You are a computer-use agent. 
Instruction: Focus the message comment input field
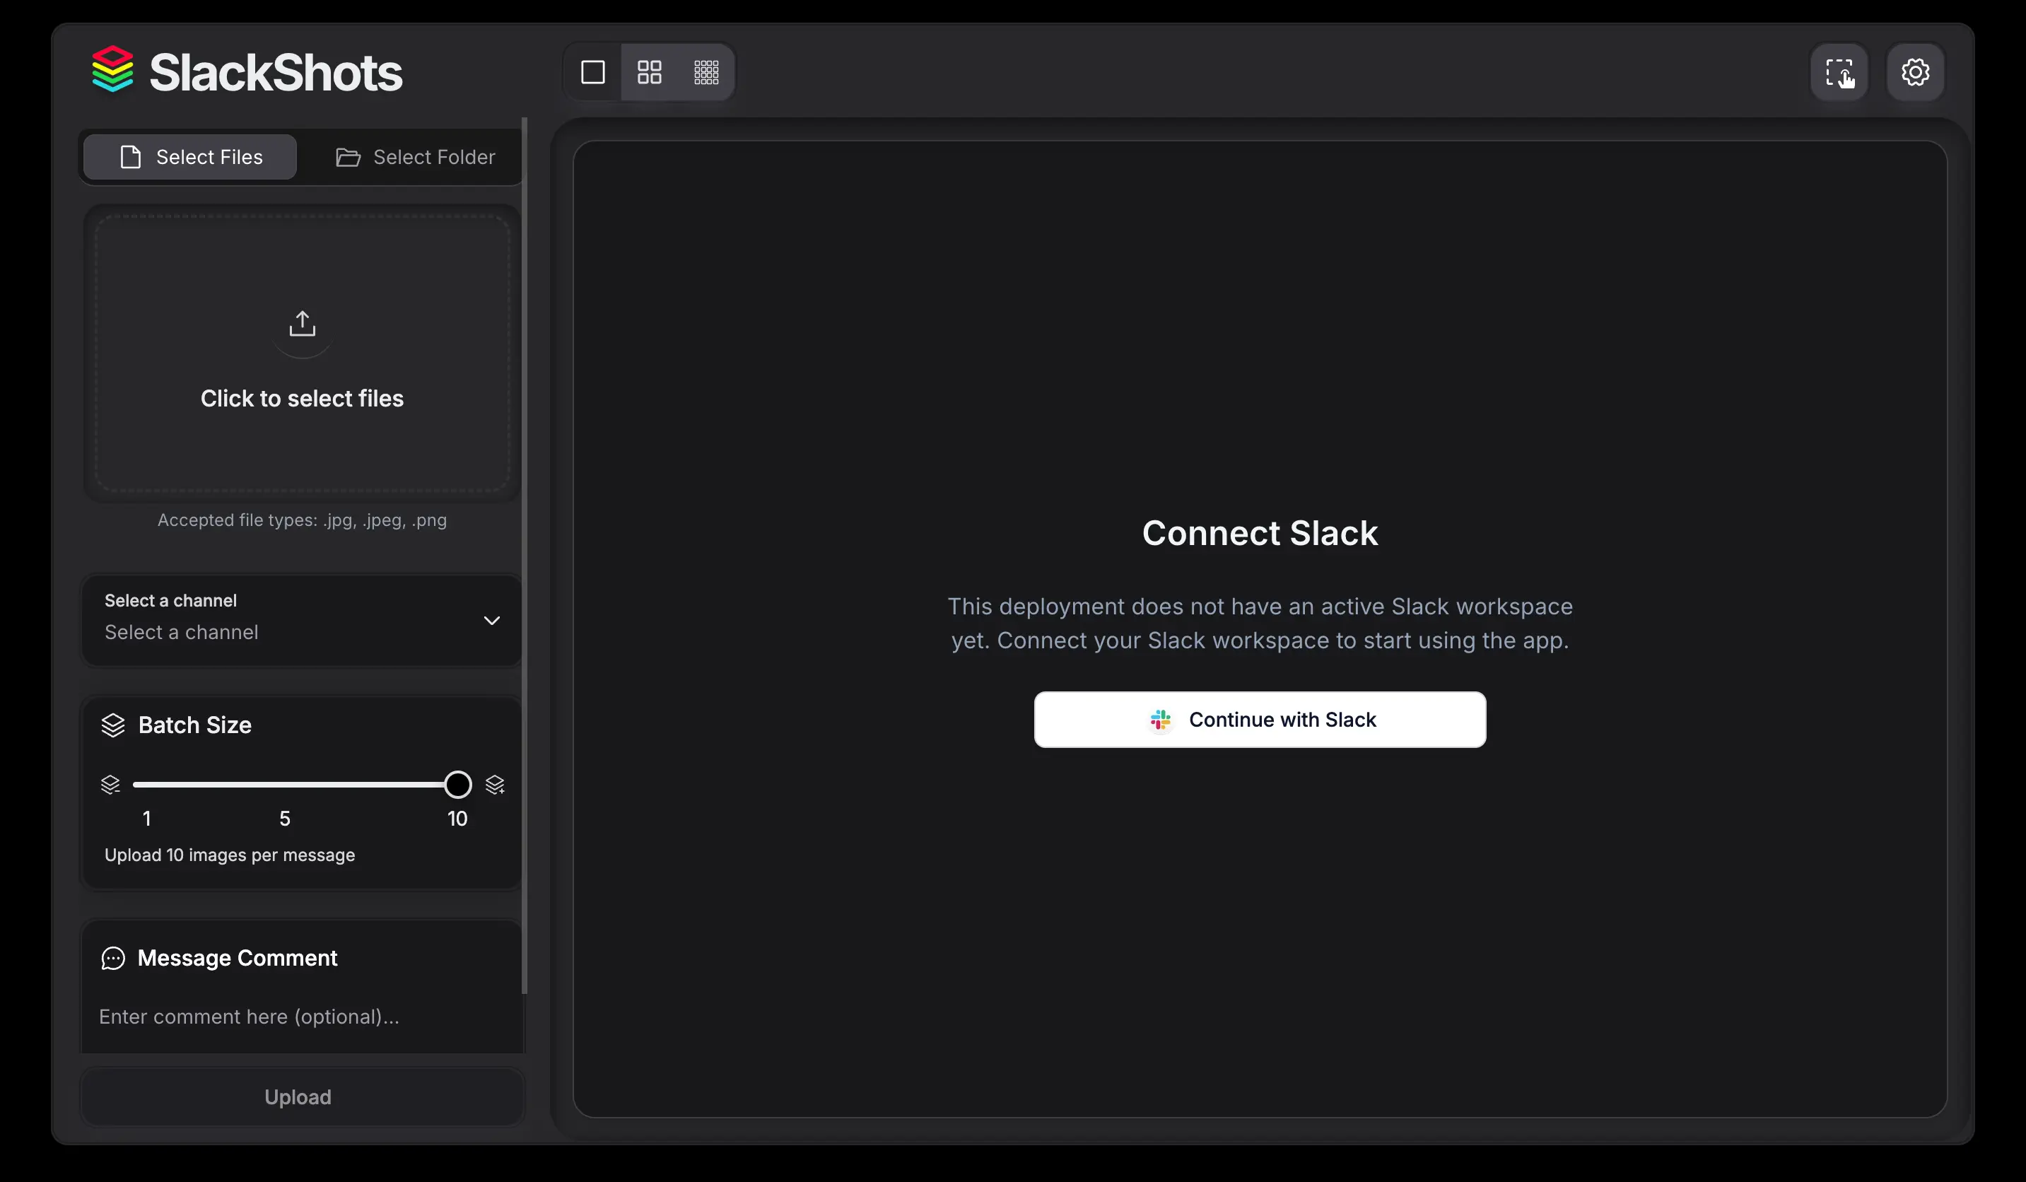pyautogui.click(x=303, y=1017)
